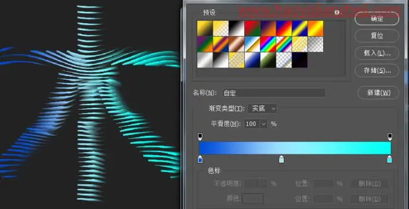Choose the transparent rainbow gradient preset

[284, 44]
